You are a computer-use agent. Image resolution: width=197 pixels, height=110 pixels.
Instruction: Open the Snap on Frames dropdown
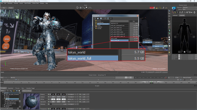[190, 78]
